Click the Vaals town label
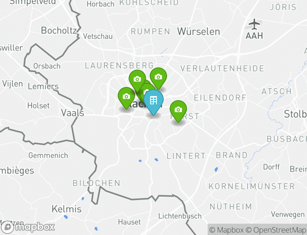 tap(73, 113)
